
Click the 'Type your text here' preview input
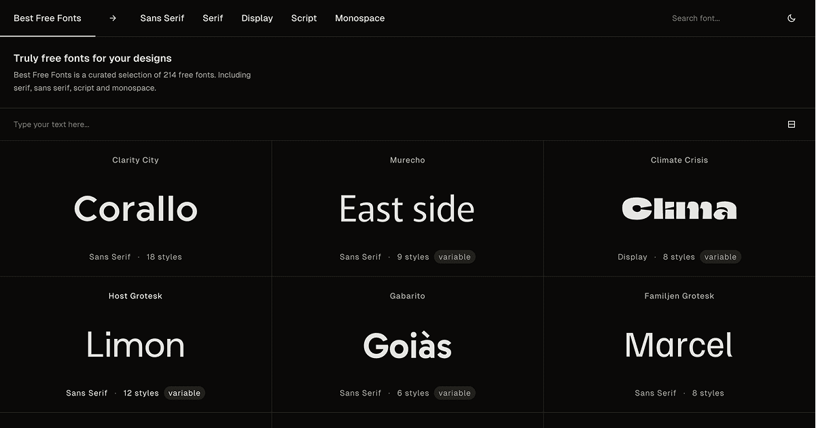point(394,124)
